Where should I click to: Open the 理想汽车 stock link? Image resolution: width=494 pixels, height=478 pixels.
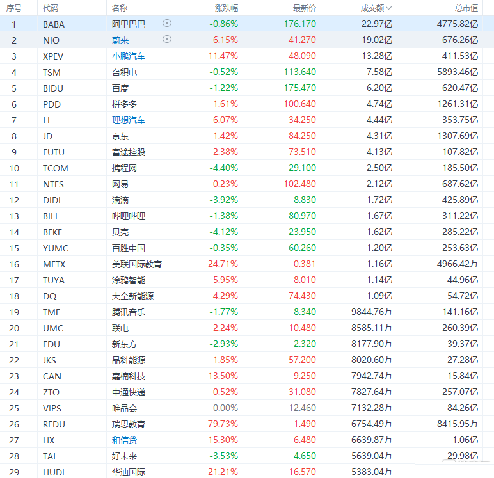129,120
